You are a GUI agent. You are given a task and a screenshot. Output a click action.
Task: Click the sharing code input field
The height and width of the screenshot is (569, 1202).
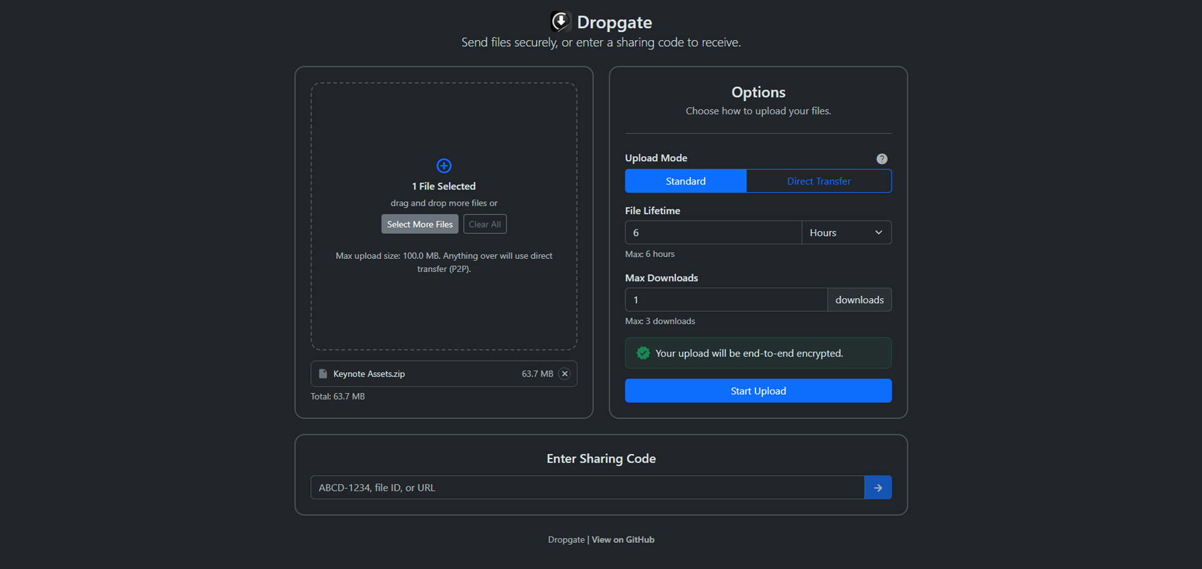[587, 487]
